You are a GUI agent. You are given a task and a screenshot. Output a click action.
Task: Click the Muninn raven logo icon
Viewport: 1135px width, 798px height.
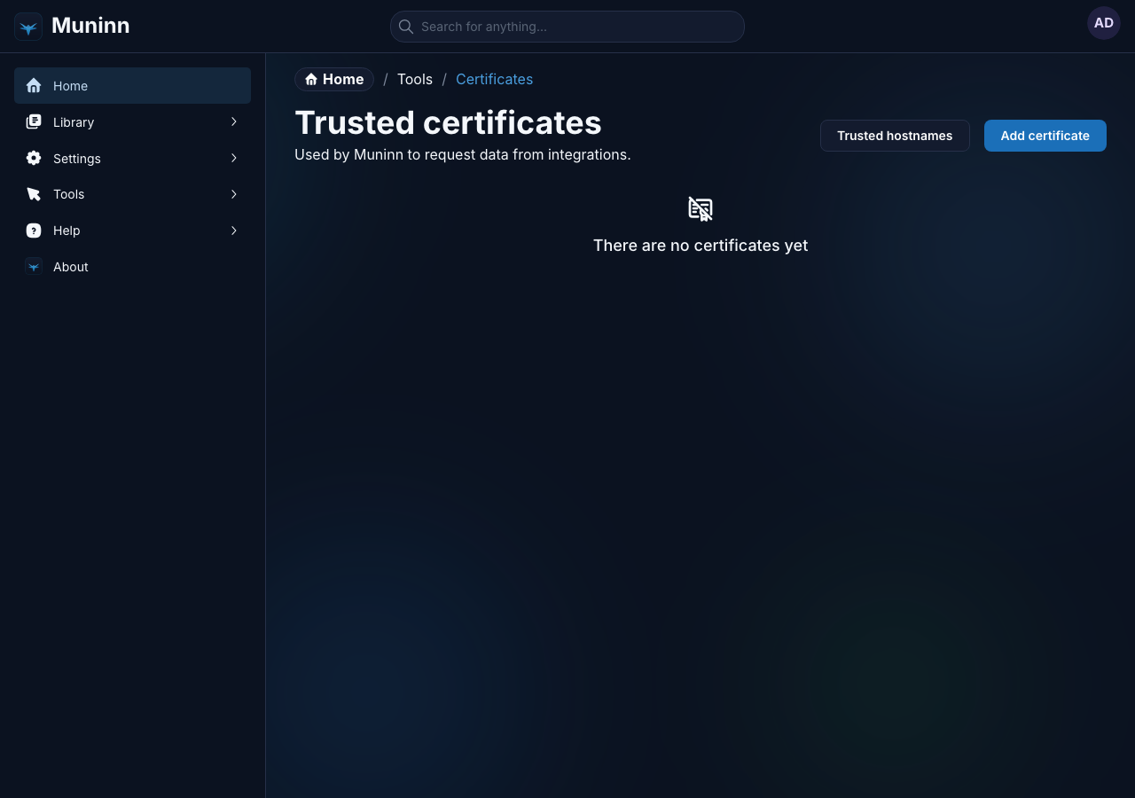[28, 27]
